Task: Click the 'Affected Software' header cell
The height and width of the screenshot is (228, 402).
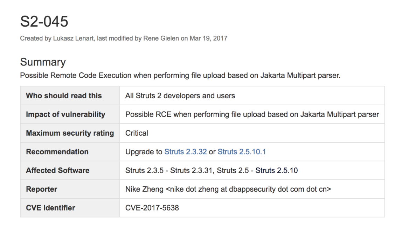Action: 57,171
